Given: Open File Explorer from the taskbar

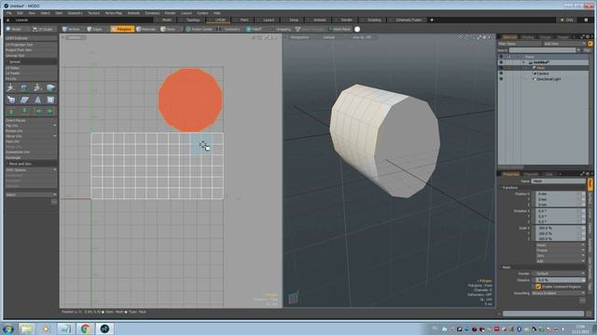Looking at the screenshot, I should tap(26, 328).
